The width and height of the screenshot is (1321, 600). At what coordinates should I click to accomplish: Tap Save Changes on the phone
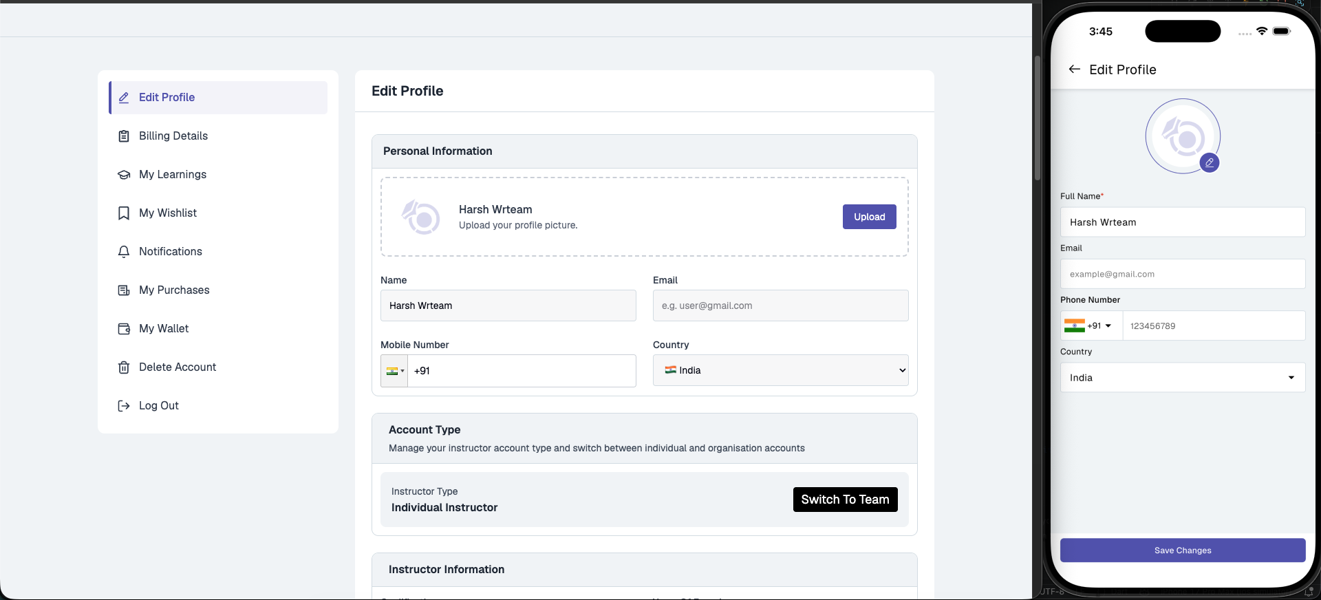[1183, 550]
